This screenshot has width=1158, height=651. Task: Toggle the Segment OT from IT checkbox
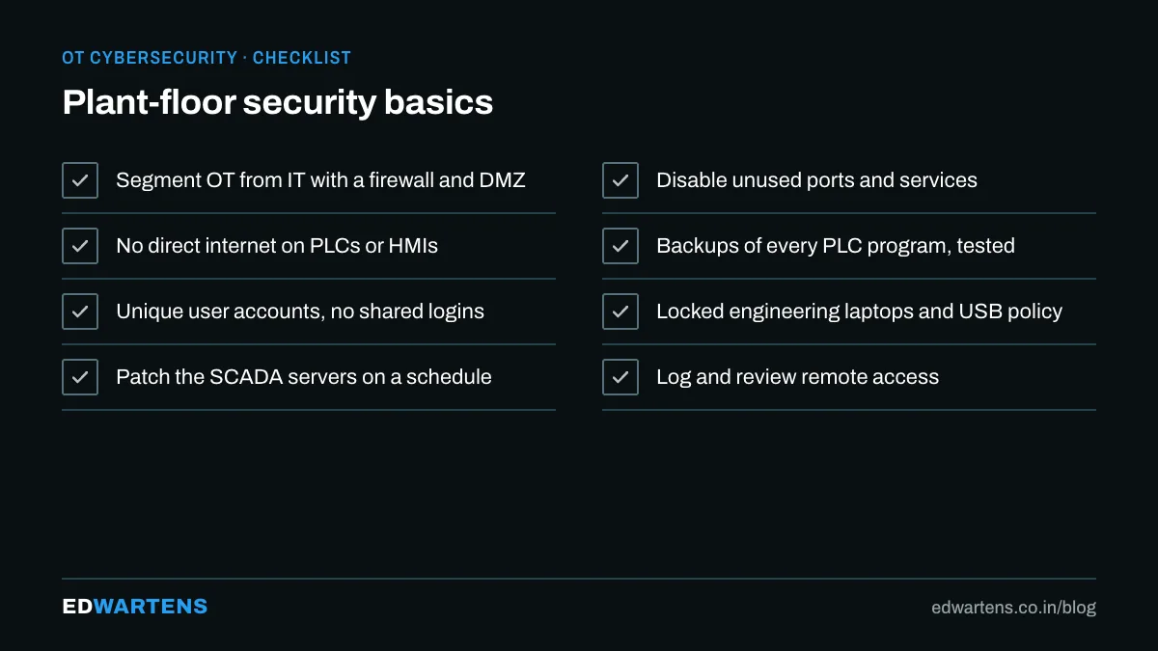pos(80,180)
